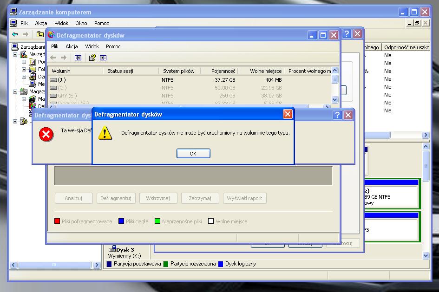
Task: Select the GRY (E:) drive icon
Action: pos(53,96)
